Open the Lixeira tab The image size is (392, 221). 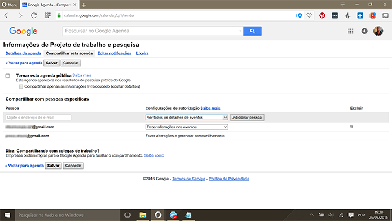coord(142,53)
